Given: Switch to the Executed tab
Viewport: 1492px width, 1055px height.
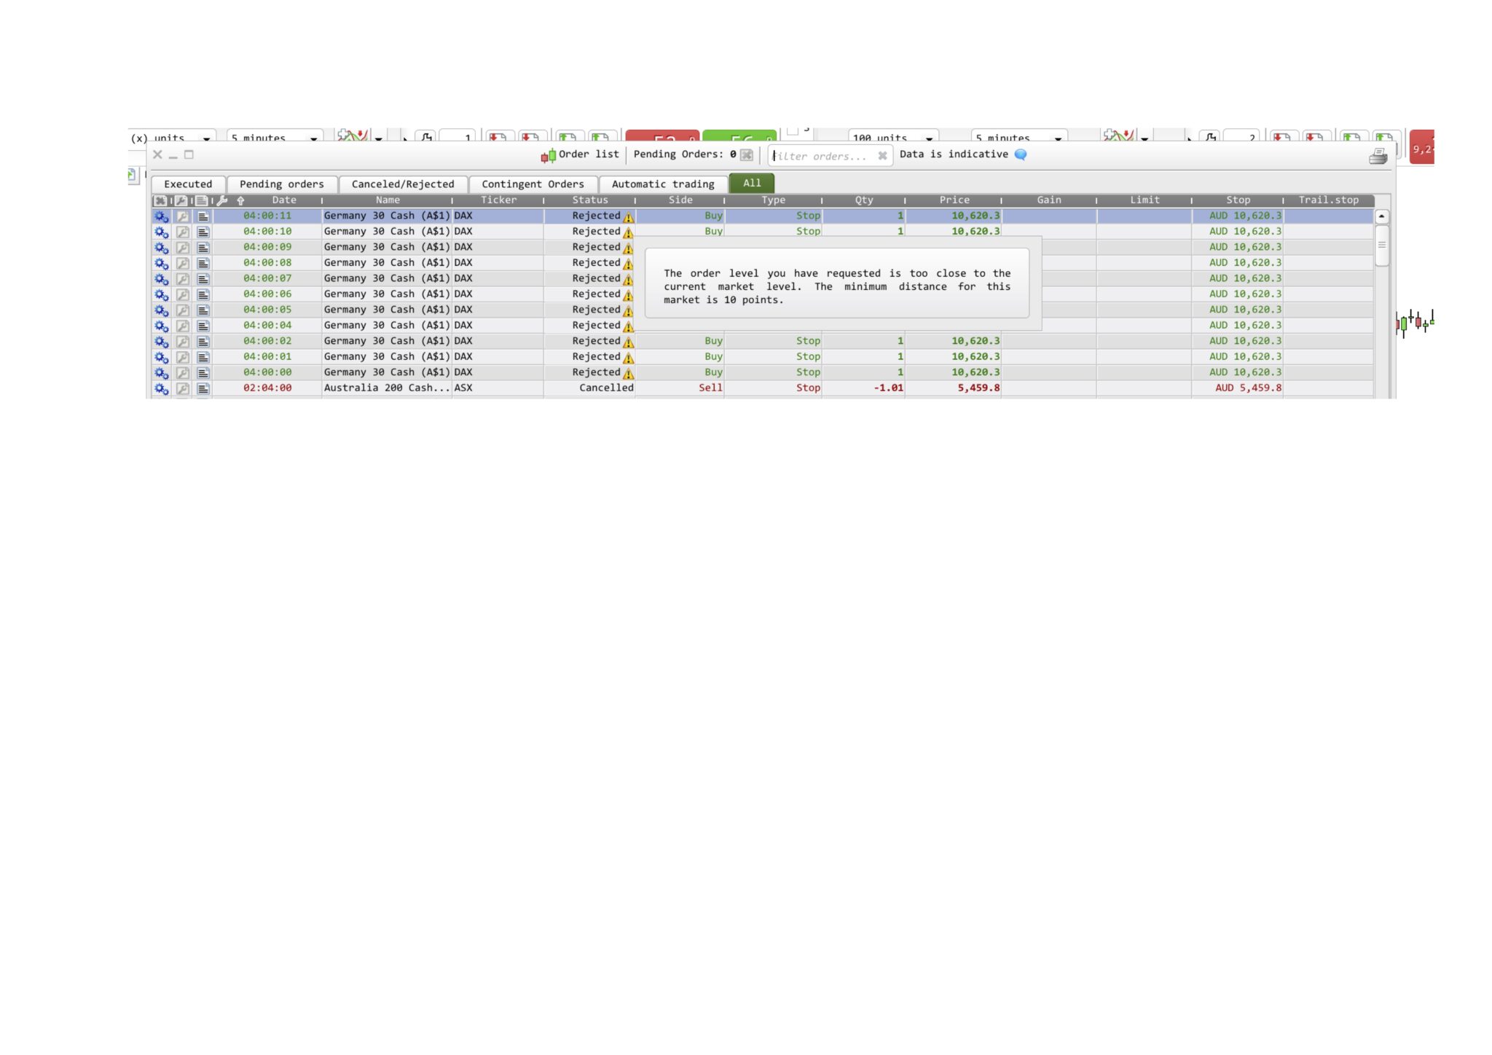Looking at the screenshot, I should [188, 184].
